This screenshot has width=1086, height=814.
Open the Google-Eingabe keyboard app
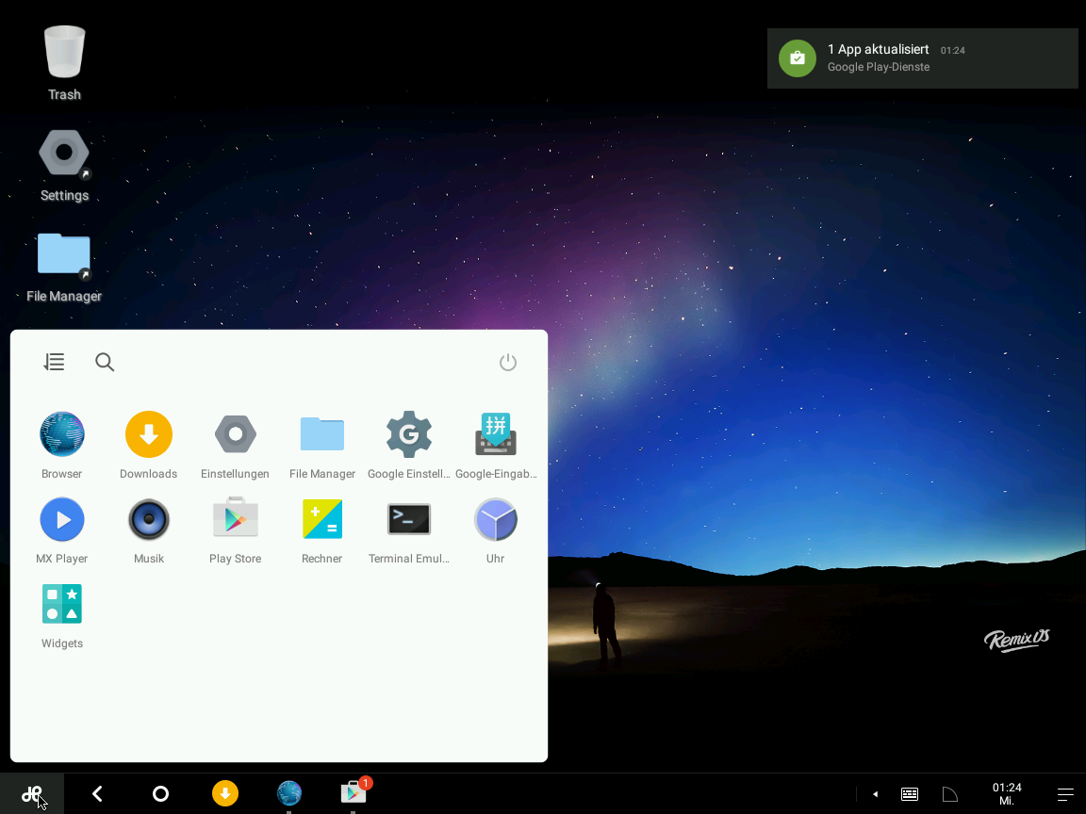click(495, 434)
